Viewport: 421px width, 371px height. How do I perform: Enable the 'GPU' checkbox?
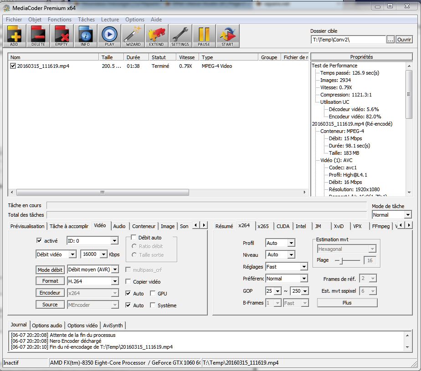(153, 293)
